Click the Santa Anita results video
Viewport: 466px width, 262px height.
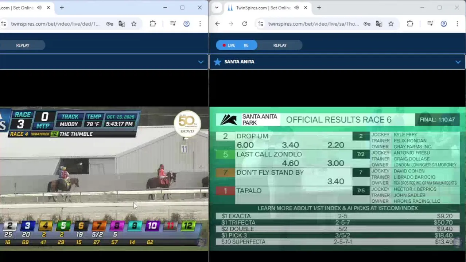(337, 179)
